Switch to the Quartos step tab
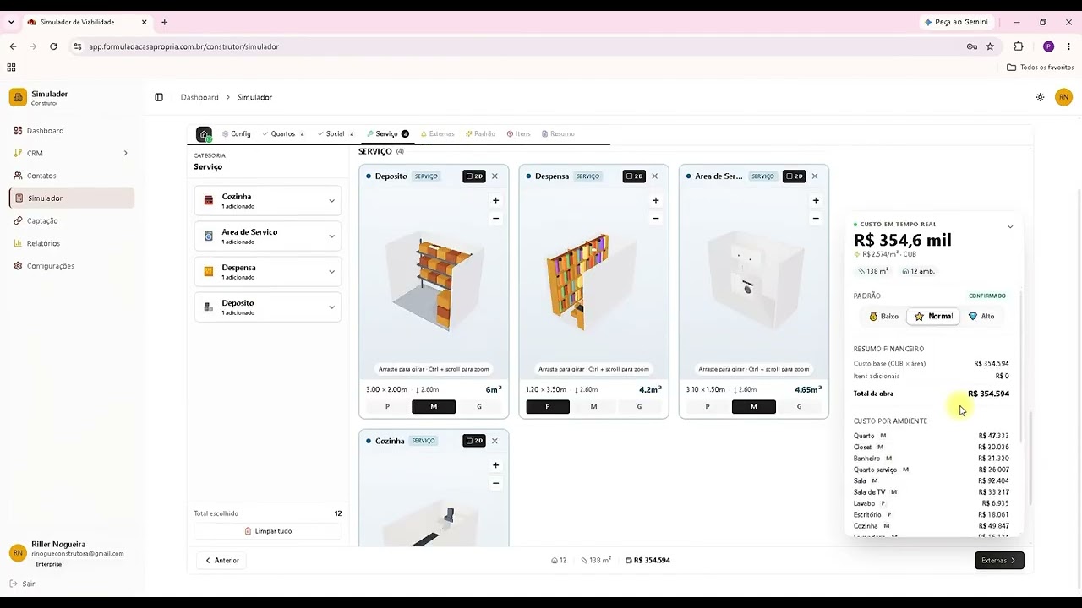 (x=283, y=134)
